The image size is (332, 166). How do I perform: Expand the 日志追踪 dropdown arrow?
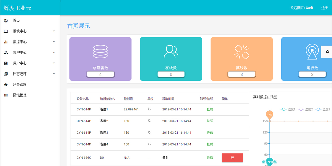point(54,74)
